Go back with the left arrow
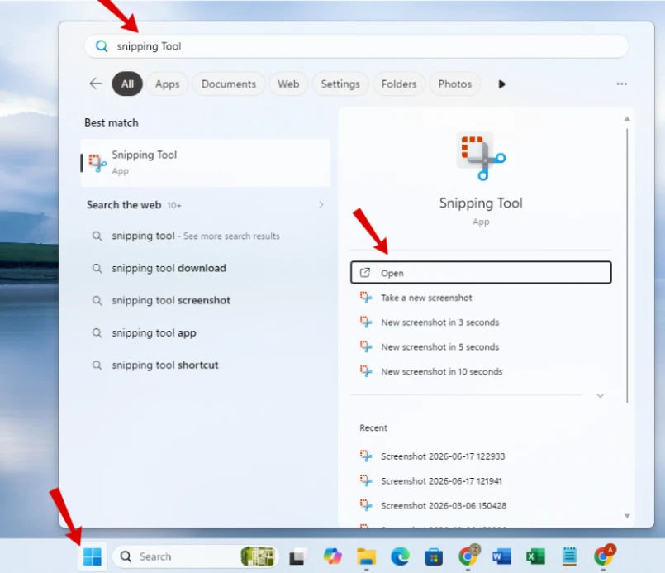 pyautogui.click(x=96, y=84)
